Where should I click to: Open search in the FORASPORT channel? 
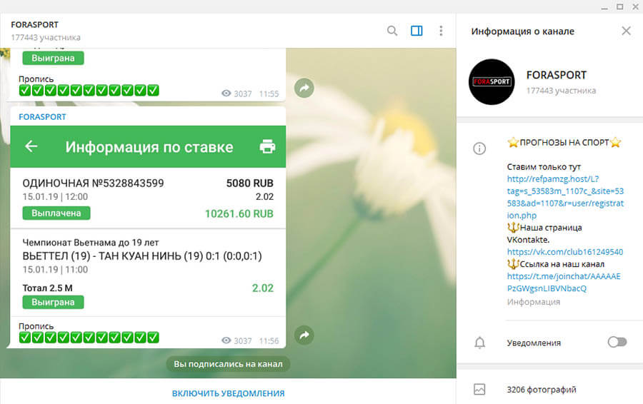coord(392,31)
